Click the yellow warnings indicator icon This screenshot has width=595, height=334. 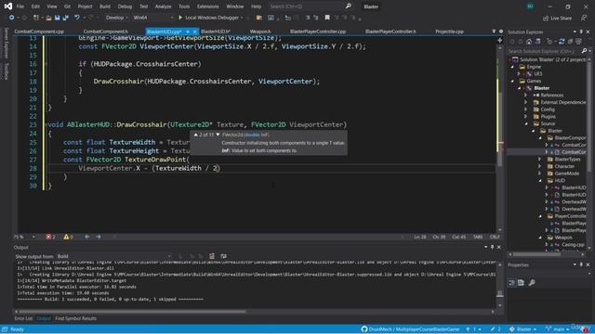pyautogui.click(x=66, y=237)
